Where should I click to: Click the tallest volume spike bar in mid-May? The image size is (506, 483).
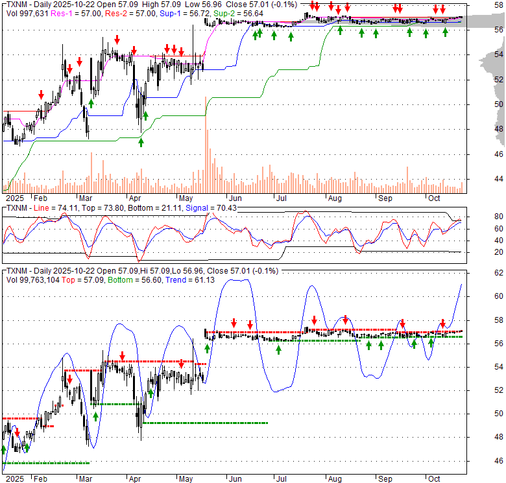point(205,145)
